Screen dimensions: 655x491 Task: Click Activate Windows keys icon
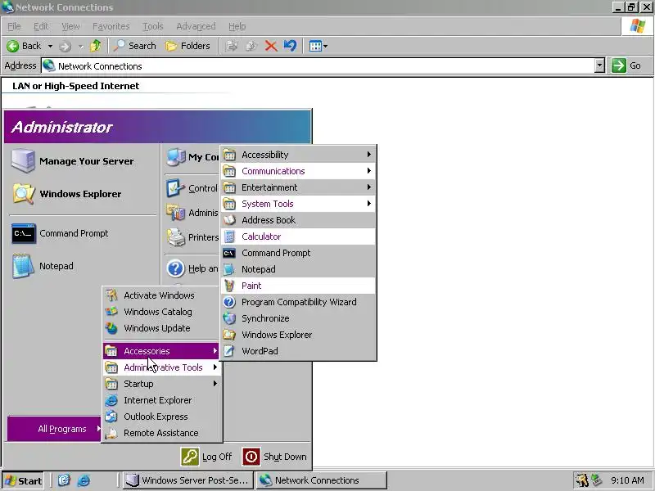click(x=111, y=295)
